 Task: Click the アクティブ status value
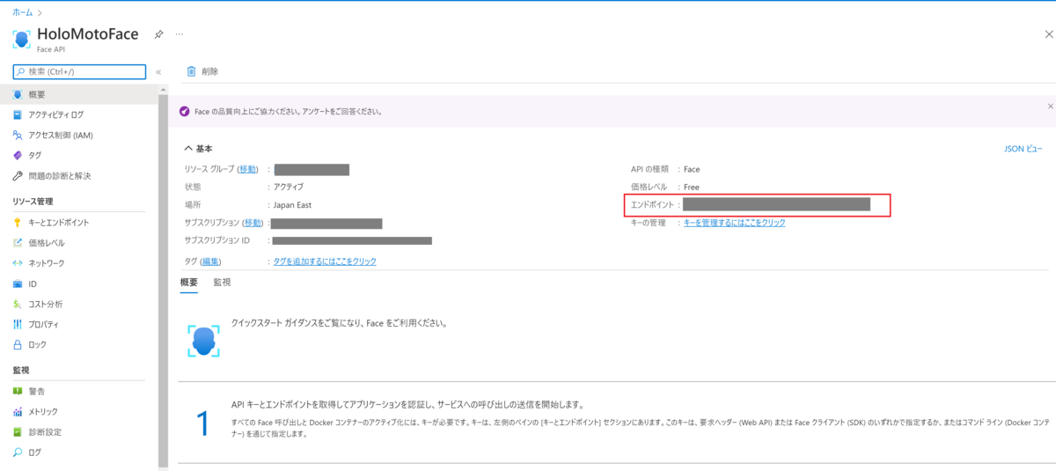pyautogui.click(x=289, y=187)
